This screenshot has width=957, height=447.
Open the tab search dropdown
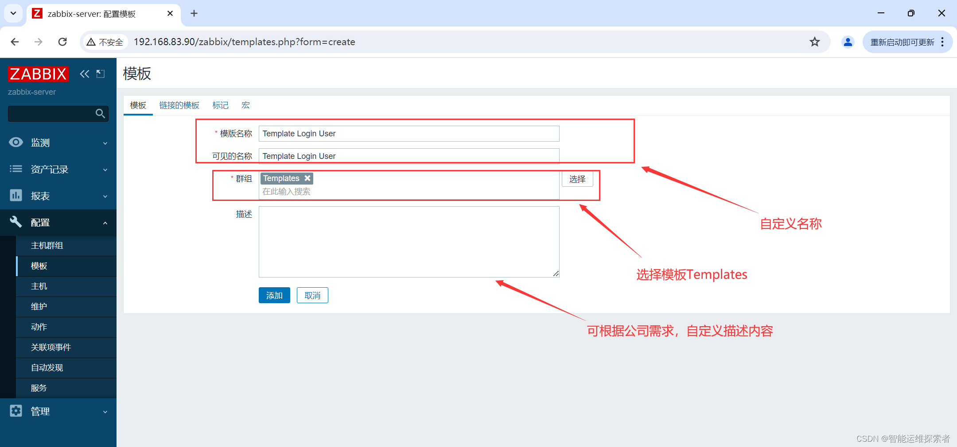[13, 13]
